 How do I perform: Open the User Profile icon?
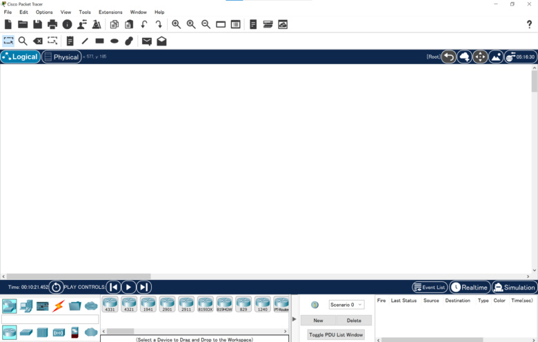click(82, 24)
